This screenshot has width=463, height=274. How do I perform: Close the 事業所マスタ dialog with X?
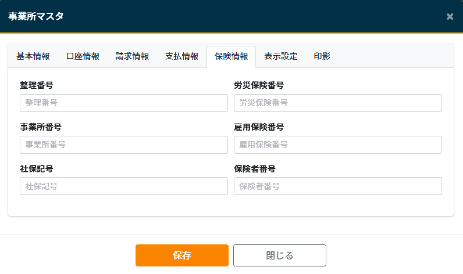pyautogui.click(x=450, y=16)
